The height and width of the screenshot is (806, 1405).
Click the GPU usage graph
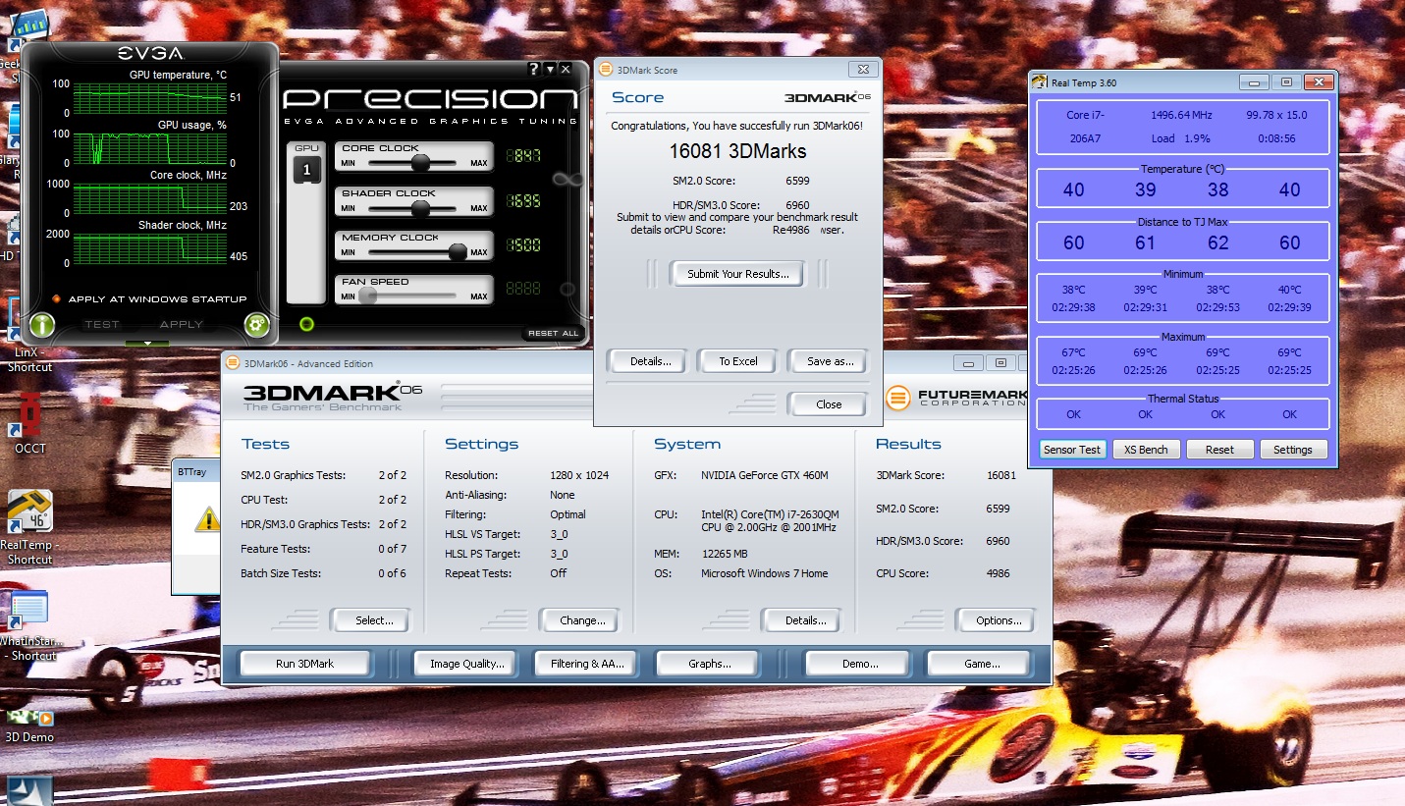pos(148,148)
